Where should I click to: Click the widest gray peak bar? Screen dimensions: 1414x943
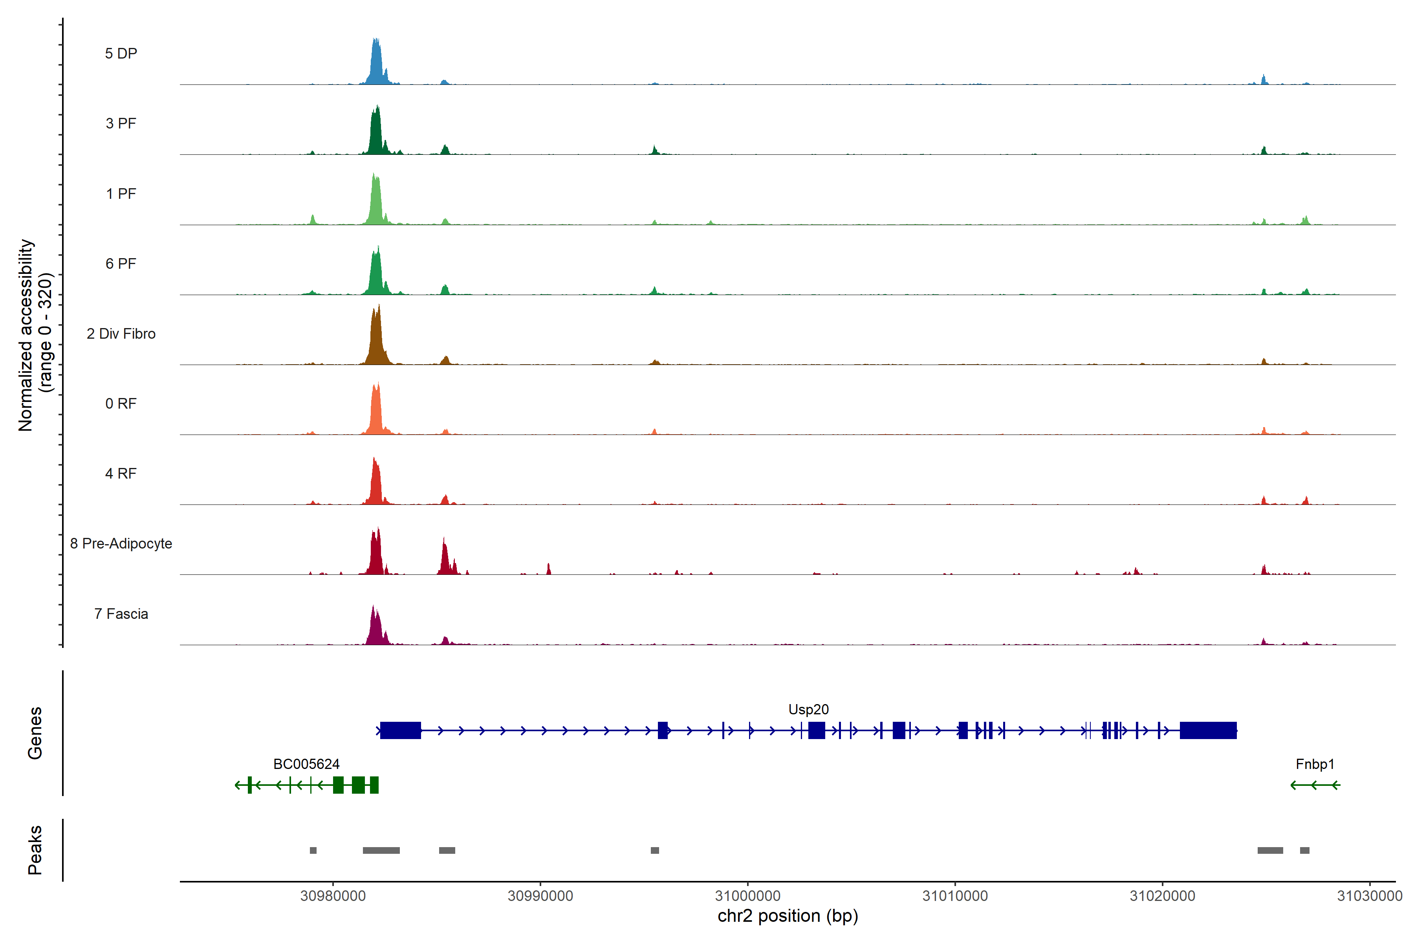coord(381,850)
